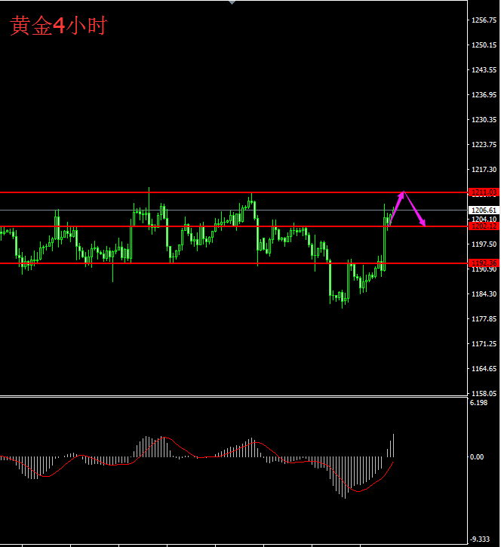This screenshot has width=501, height=547.
Task: Click the 1171.25 price axis value
Action: point(484,344)
